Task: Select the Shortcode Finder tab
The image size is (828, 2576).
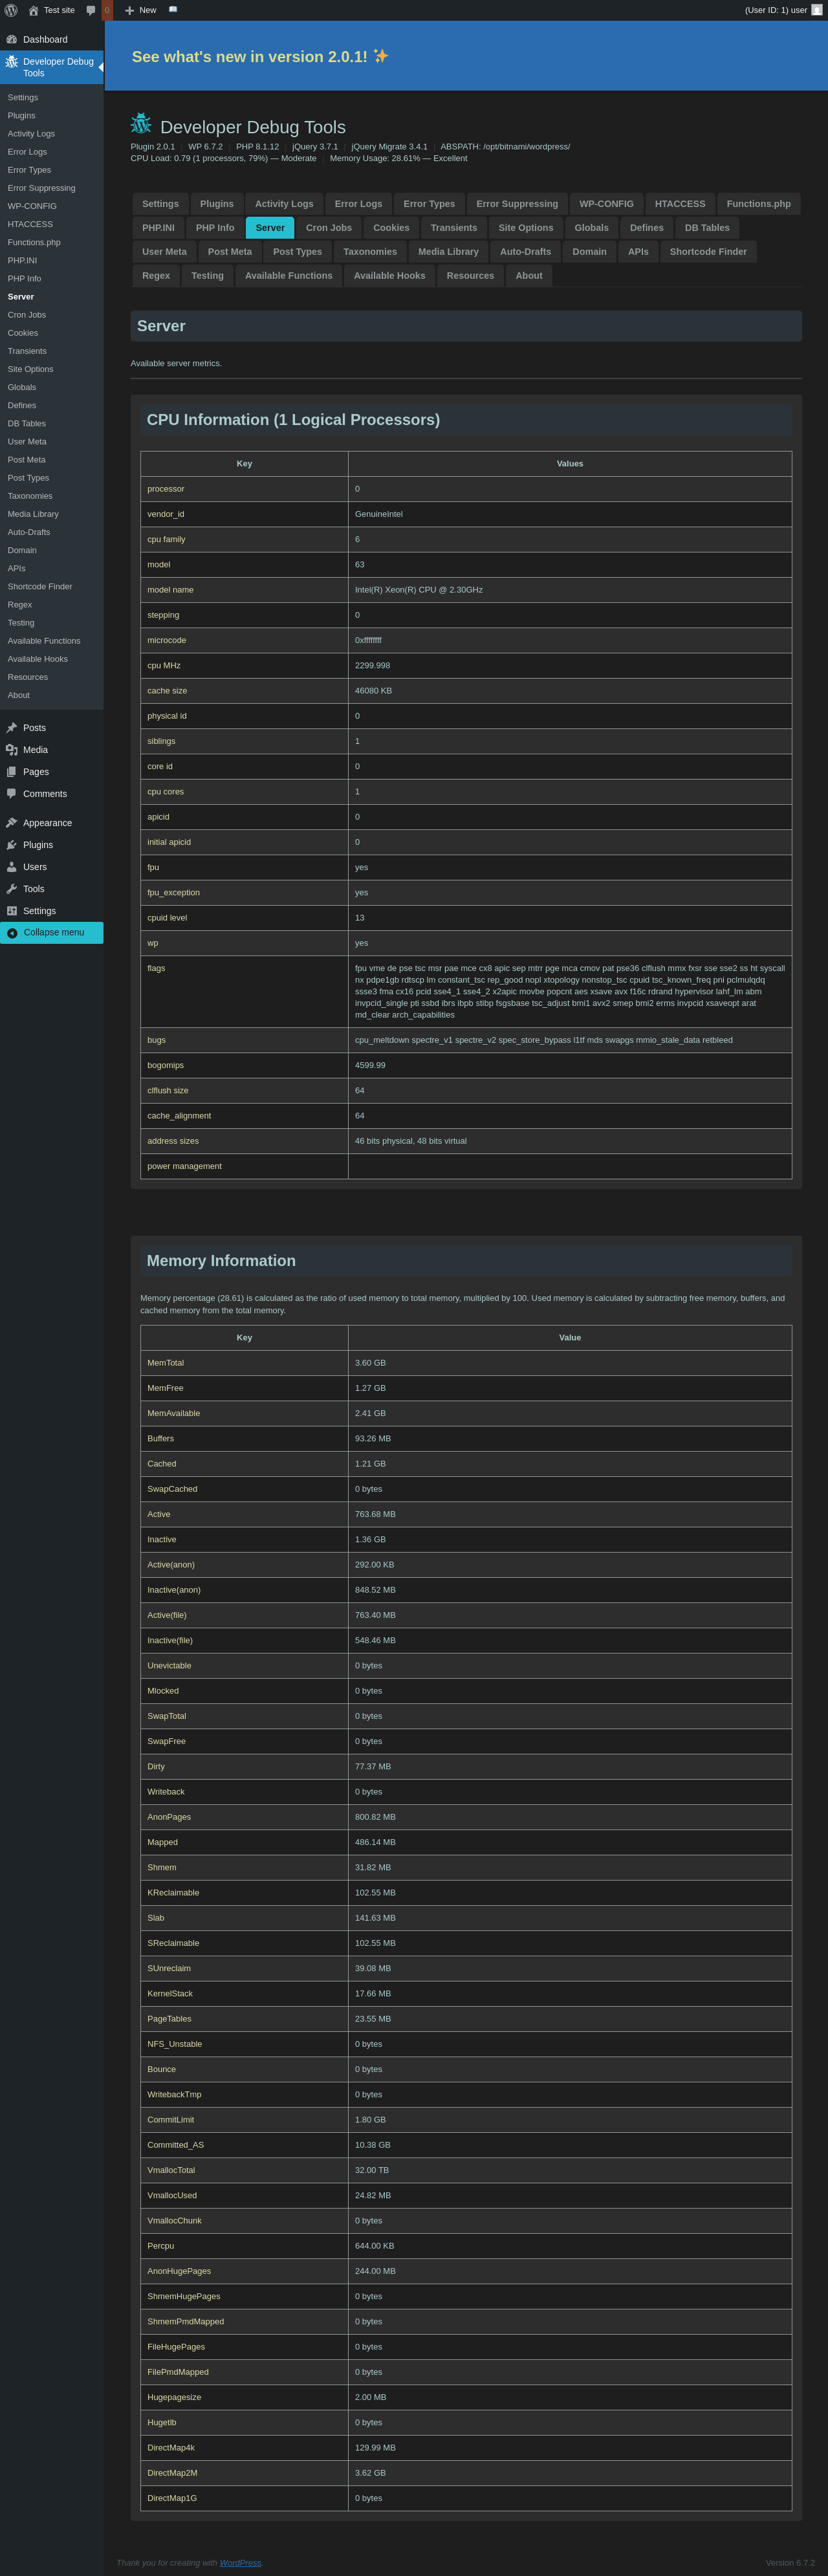Action: coord(708,252)
